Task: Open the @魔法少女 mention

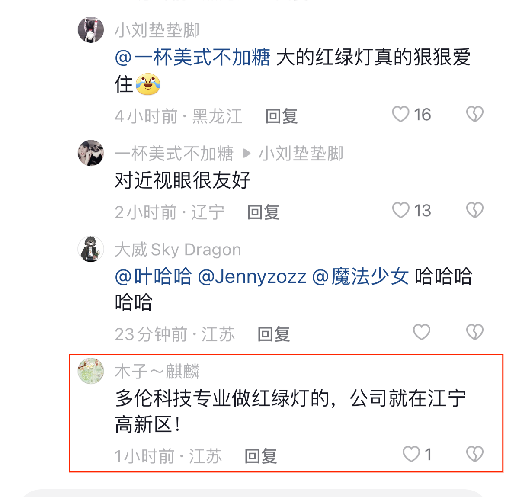Action: pos(360,276)
